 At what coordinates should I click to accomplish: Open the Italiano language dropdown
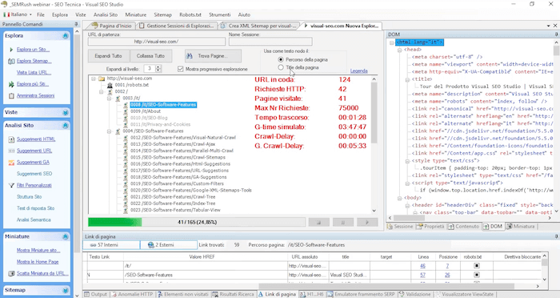(18, 14)
